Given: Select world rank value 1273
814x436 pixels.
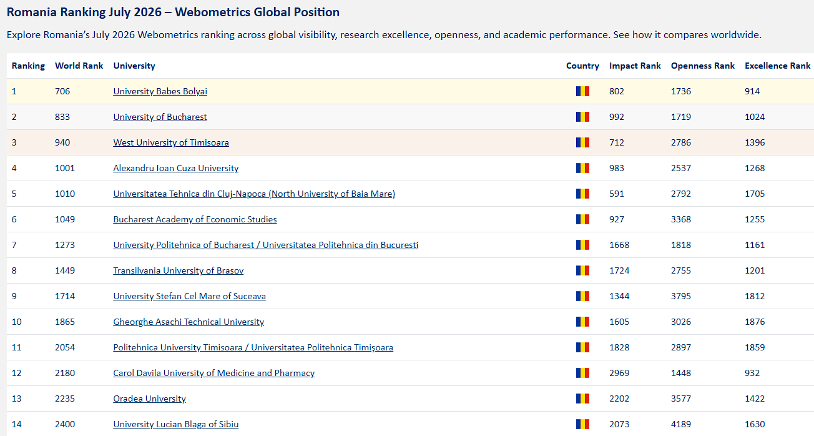Looking at the screenshot, I should click(x=65, y=245).
